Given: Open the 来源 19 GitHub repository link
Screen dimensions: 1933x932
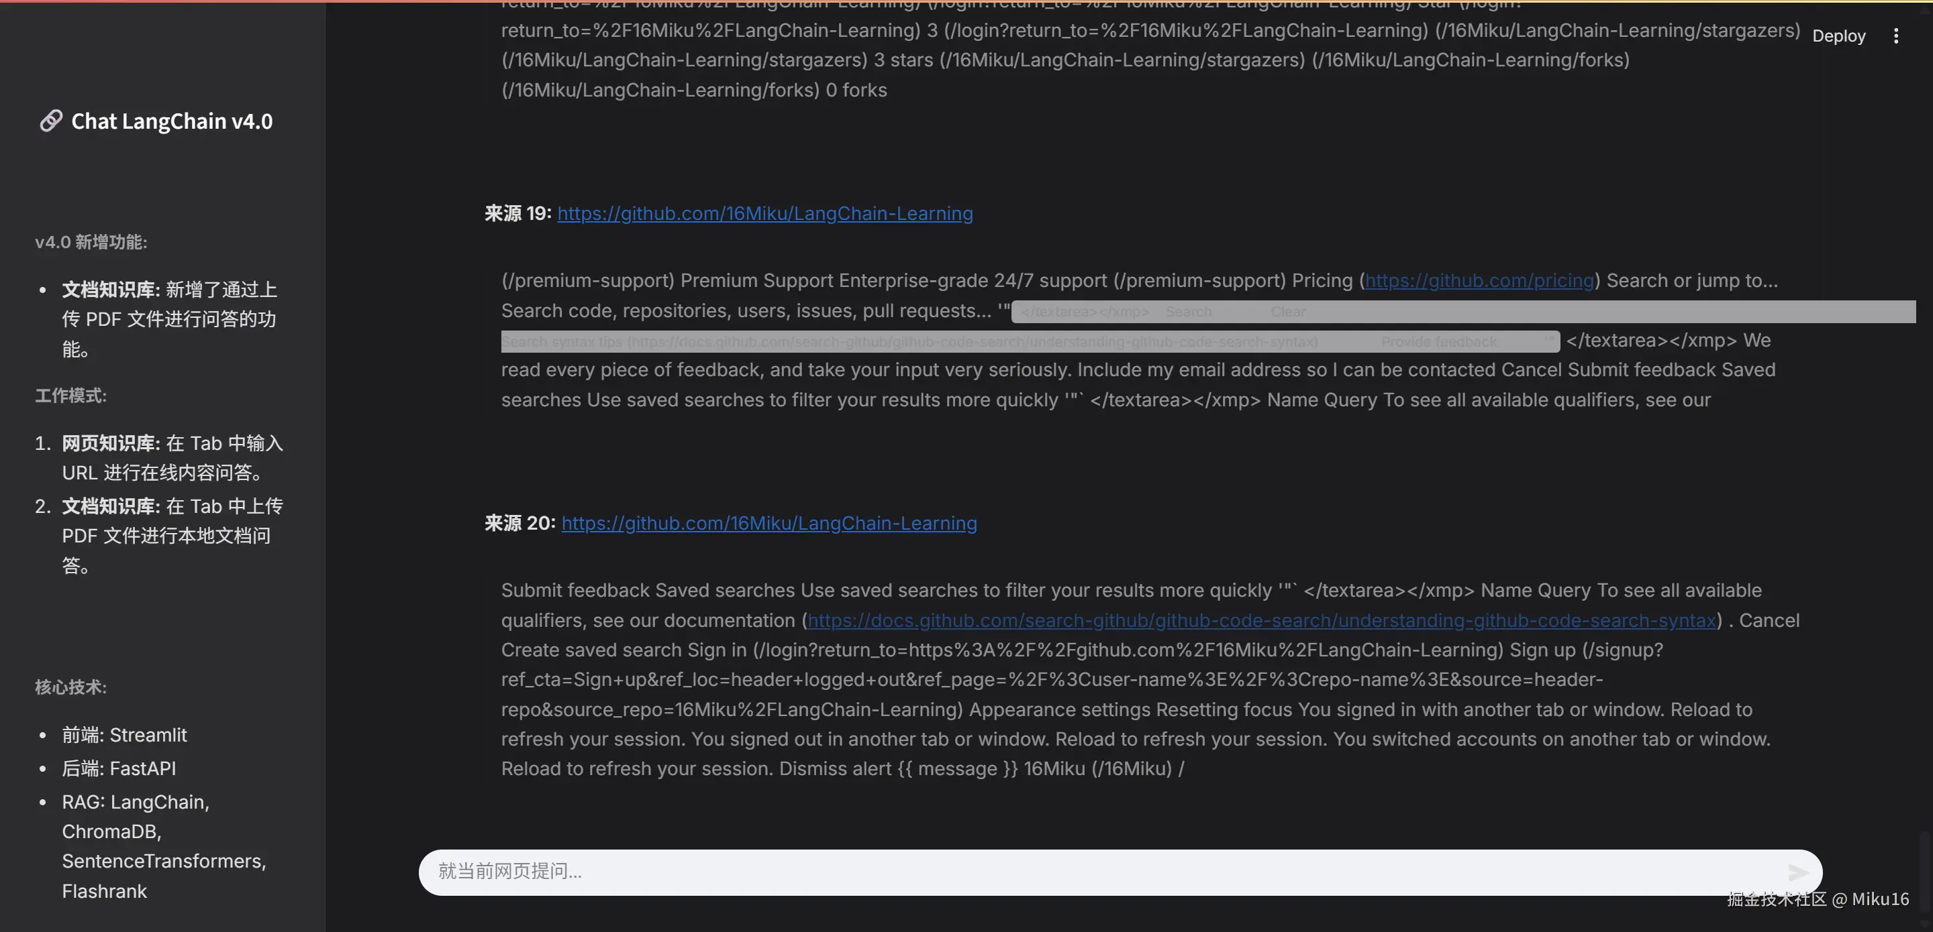Looking at the screenshot, I should (x=764, y=214).
